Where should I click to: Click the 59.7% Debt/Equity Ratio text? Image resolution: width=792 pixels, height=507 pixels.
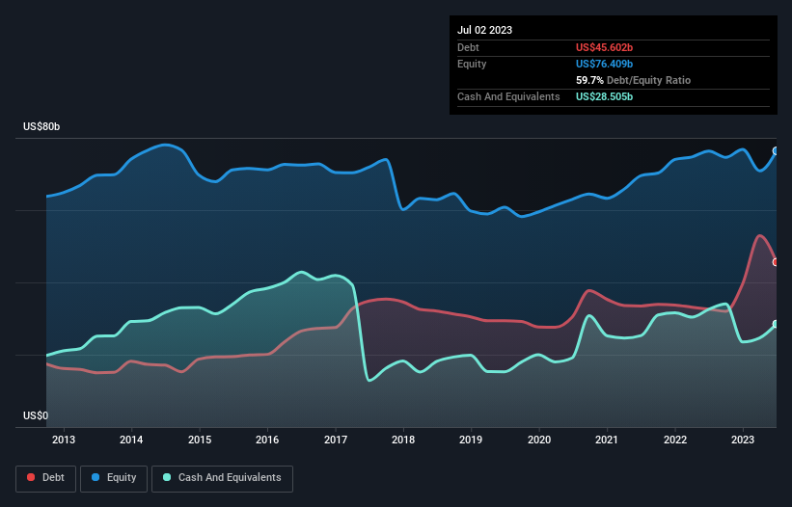(x=633, y=80)
